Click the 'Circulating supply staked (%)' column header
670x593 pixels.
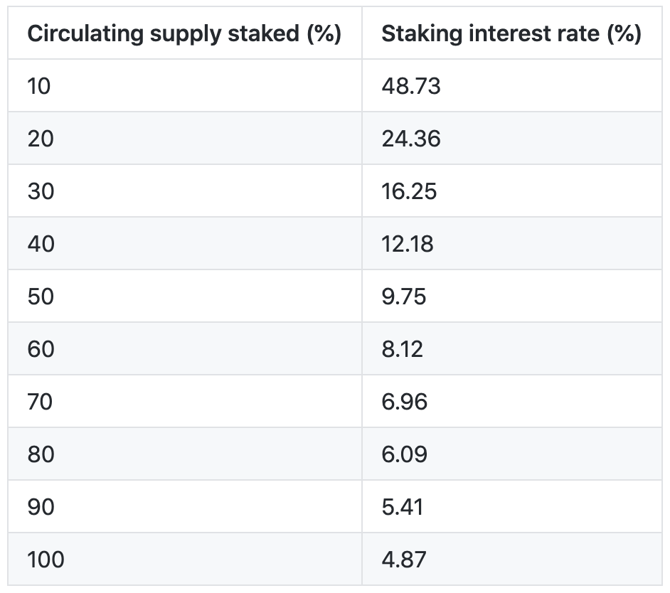tap(184, 34)
